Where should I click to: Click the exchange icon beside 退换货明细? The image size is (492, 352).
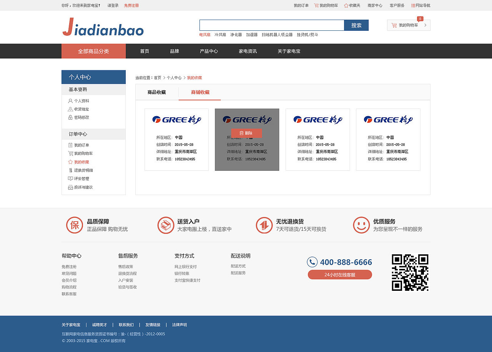70,170
